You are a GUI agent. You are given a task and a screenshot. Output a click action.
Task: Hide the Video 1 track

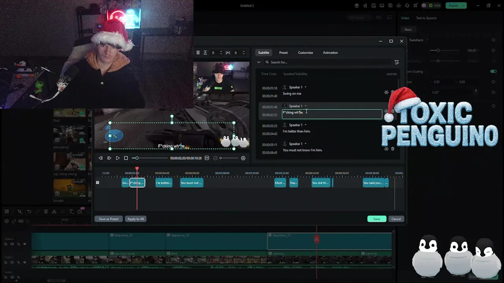click(x=24, y=262)
